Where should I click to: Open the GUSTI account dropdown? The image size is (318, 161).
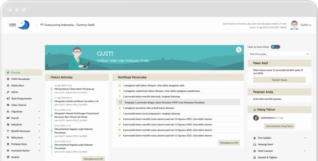(x=306, y=25)
